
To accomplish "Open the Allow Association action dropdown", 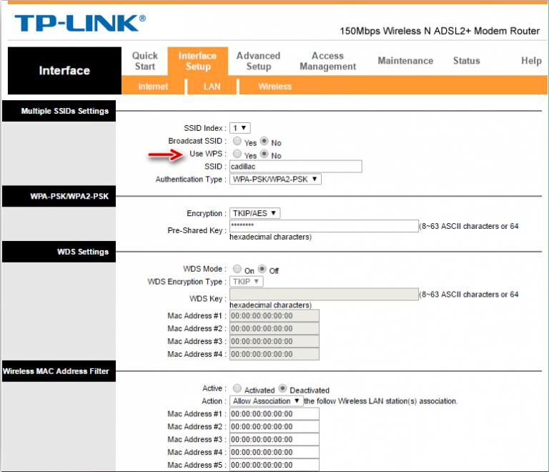I will [x=266, y=401].
